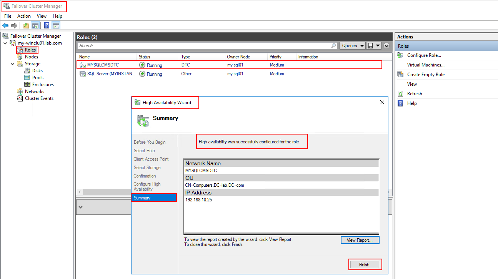Image resolution: width=498 pixels, height=279 pixels.
Task: Select the Failover Cluster Manager root node
Action: pos(35,36)
